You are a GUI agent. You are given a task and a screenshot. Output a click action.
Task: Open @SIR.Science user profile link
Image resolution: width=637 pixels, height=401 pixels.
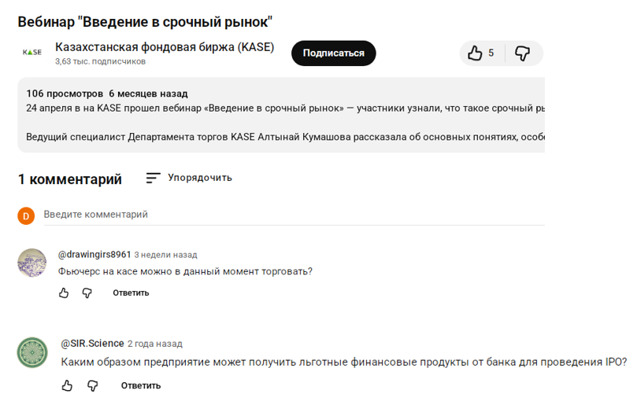[92, 344]
